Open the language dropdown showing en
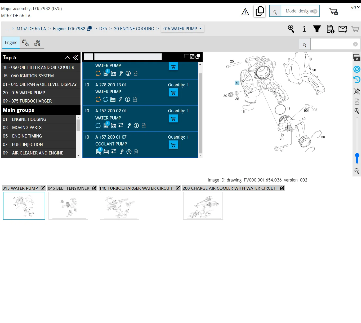The height and width of the screenshot is (323, 361). 355,7
